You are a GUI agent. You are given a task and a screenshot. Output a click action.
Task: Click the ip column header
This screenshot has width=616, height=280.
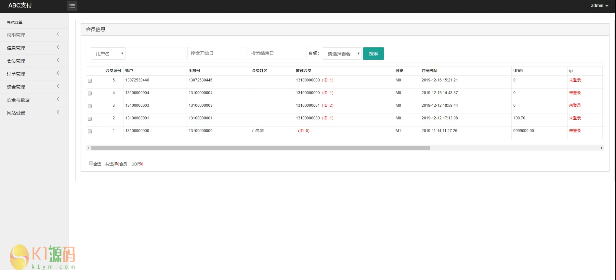click(571, 70)
